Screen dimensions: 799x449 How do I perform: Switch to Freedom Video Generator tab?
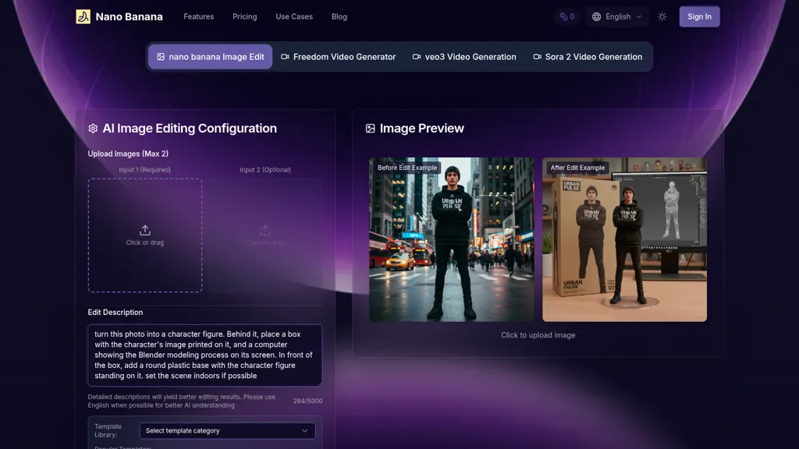(x=339, y=56)
